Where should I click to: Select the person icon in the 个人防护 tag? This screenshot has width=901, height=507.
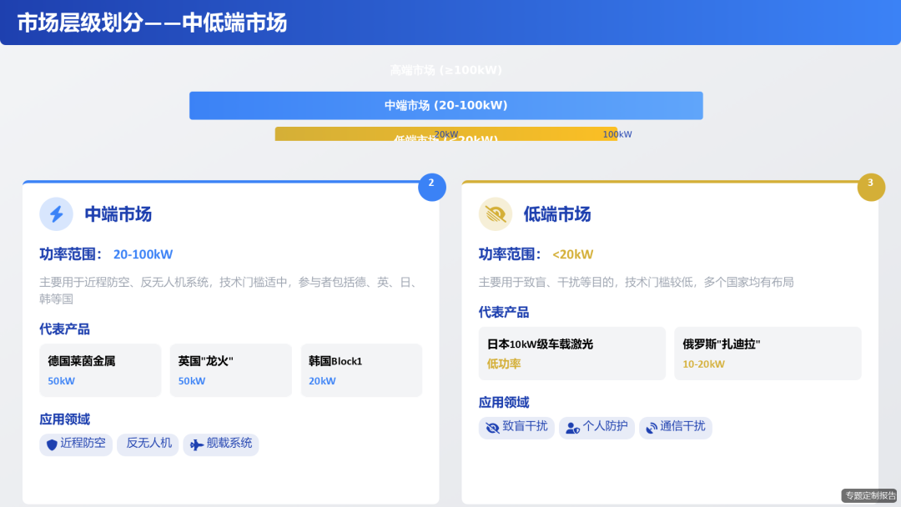click(571, 427)
